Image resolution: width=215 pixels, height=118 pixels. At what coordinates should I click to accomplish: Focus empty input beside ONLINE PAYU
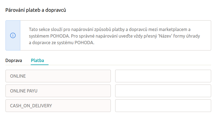coord(163,91)
